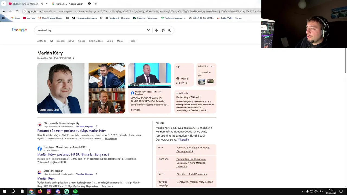The height and width of the screenshot is (195, 347).
Task: Click Read more under nrsr.sk result
Action: tap(111, 139)
